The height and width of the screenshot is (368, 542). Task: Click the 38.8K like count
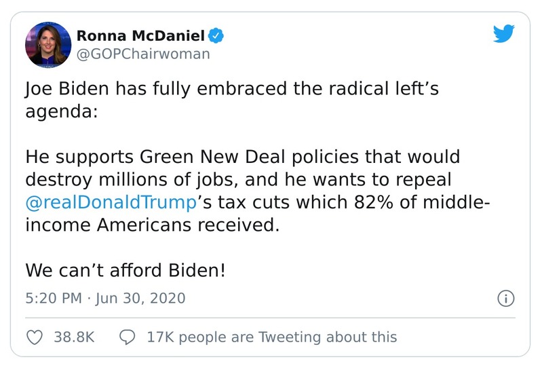(x=73, y=337)
